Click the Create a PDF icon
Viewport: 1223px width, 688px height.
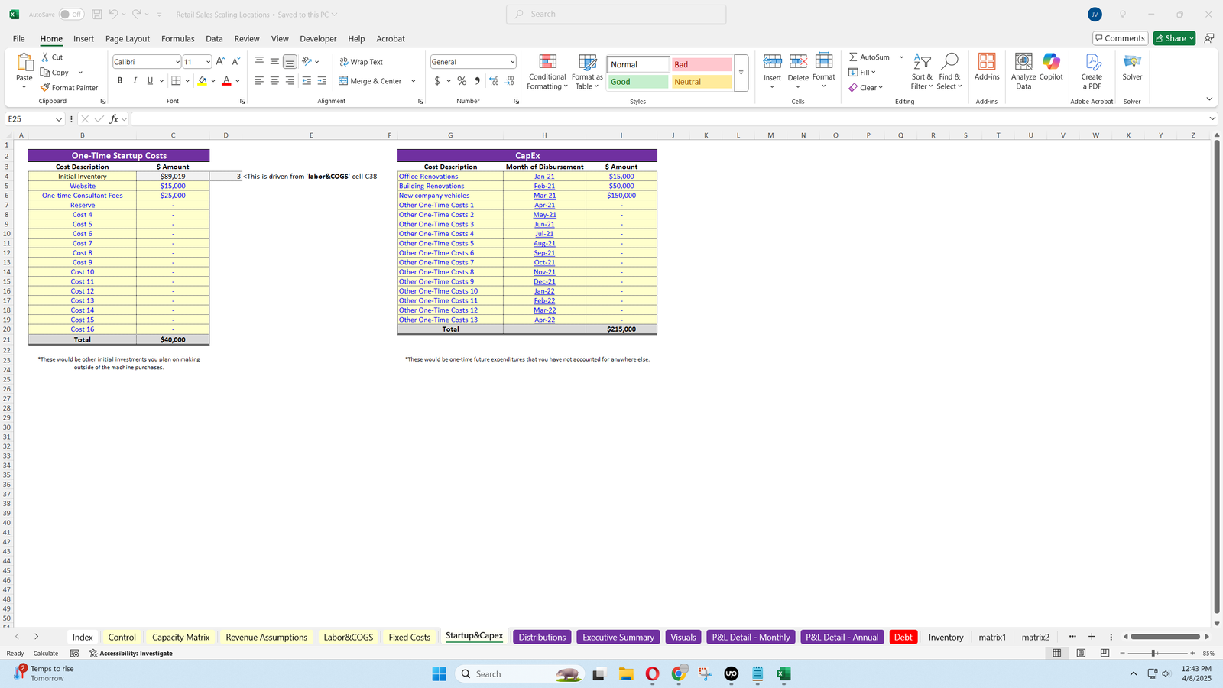coord(1092,63)
